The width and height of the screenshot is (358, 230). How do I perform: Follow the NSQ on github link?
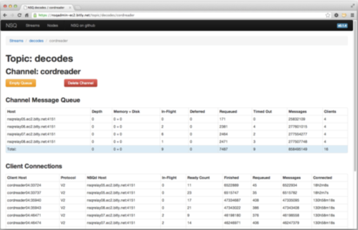pos(83,25)
